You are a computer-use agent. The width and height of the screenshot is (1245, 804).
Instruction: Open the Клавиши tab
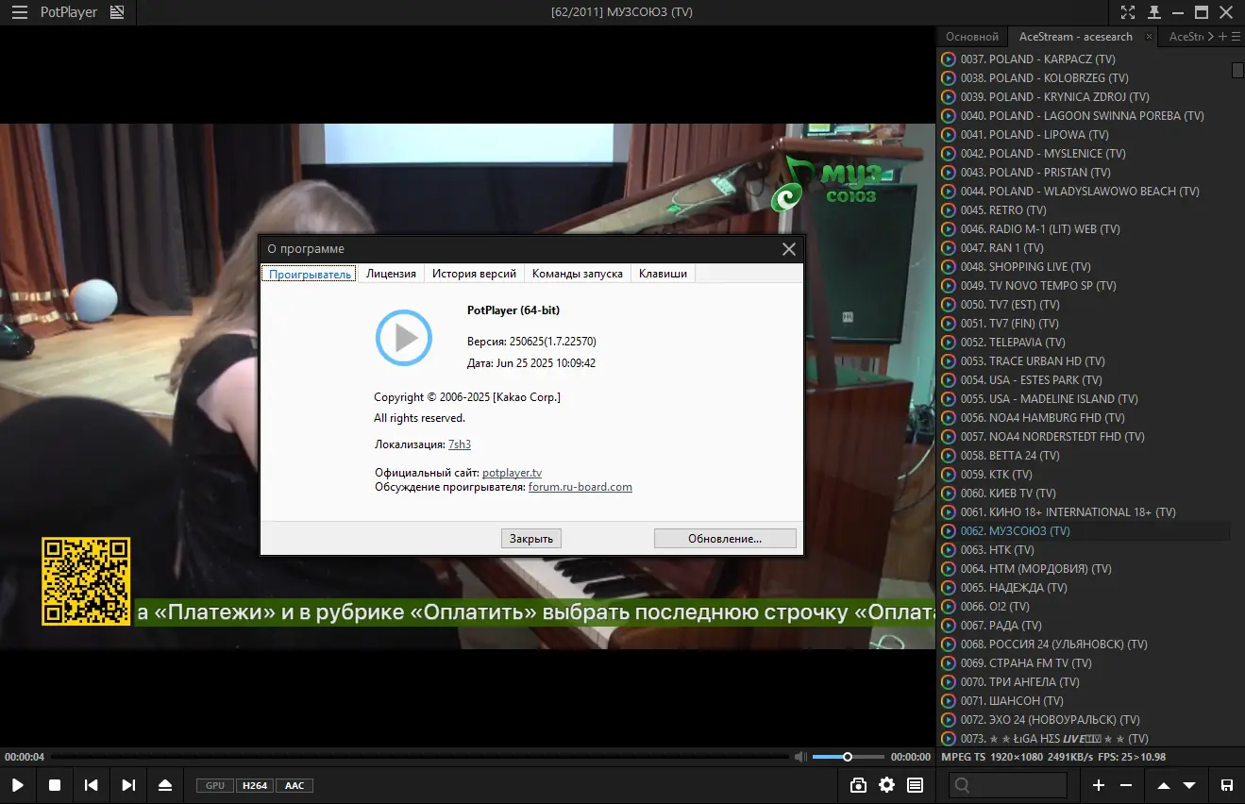(663, 274)
